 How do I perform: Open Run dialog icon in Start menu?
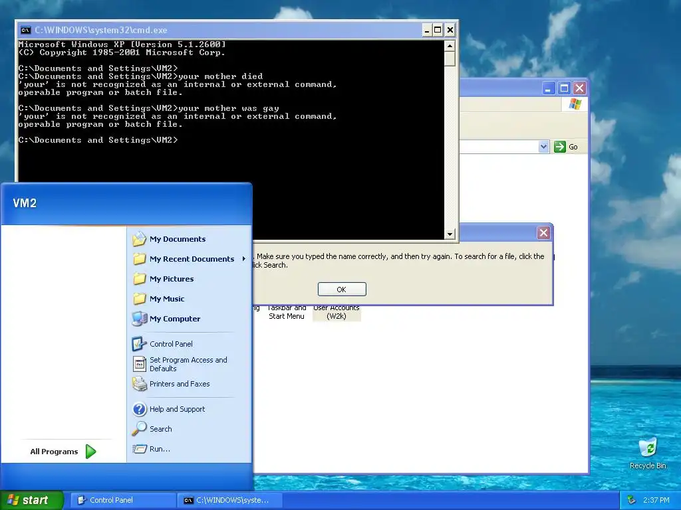tap(139, 449)
